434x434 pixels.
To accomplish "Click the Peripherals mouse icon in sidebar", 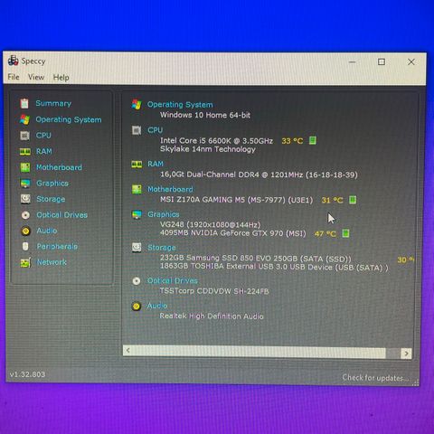I will [25, 247].
